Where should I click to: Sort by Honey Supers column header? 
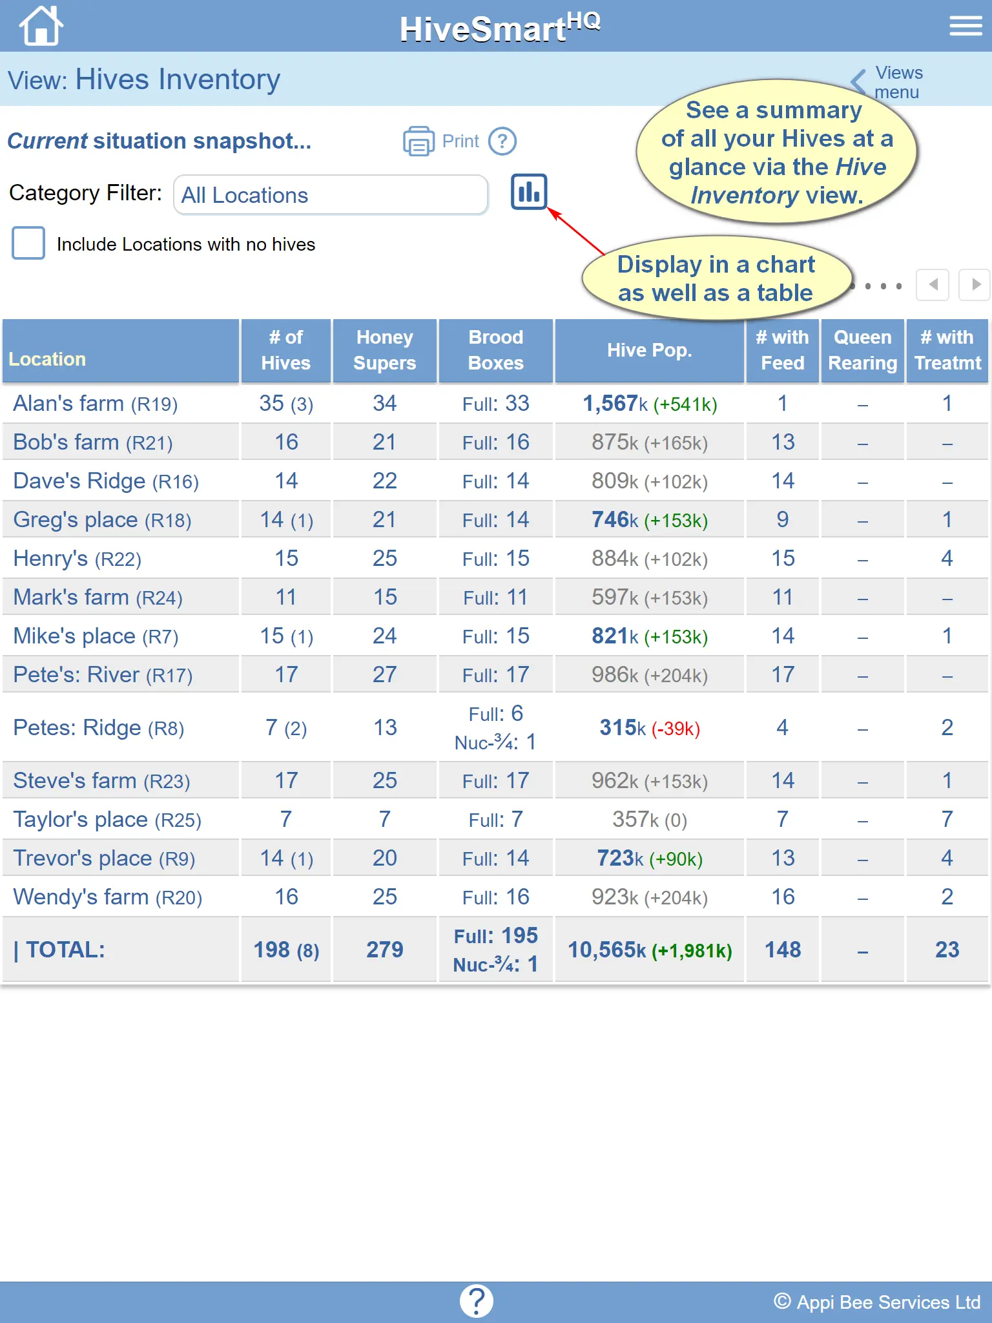pos(385,351)
